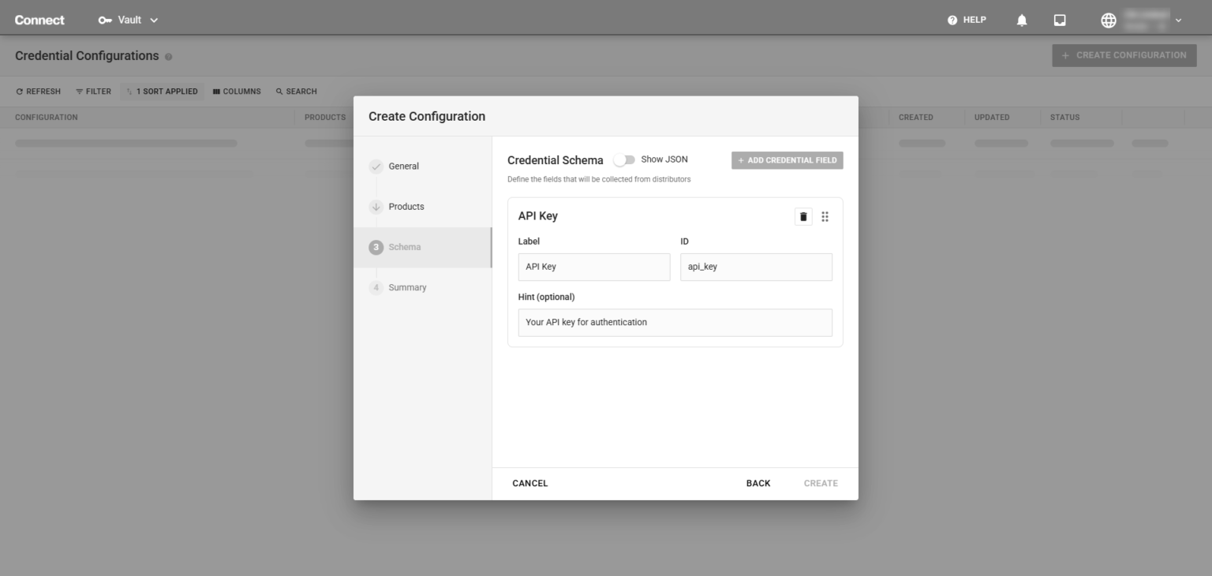Expand the account chevron menu
Viewport: 1212px width, 576px height.
1178,21
